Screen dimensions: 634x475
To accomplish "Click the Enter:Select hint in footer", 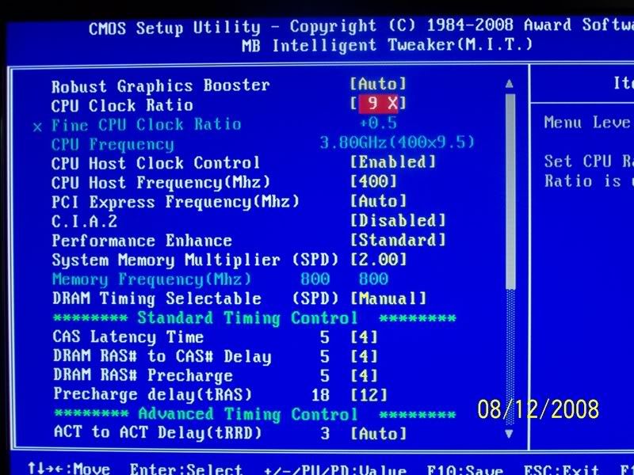I will pos(186,469).
